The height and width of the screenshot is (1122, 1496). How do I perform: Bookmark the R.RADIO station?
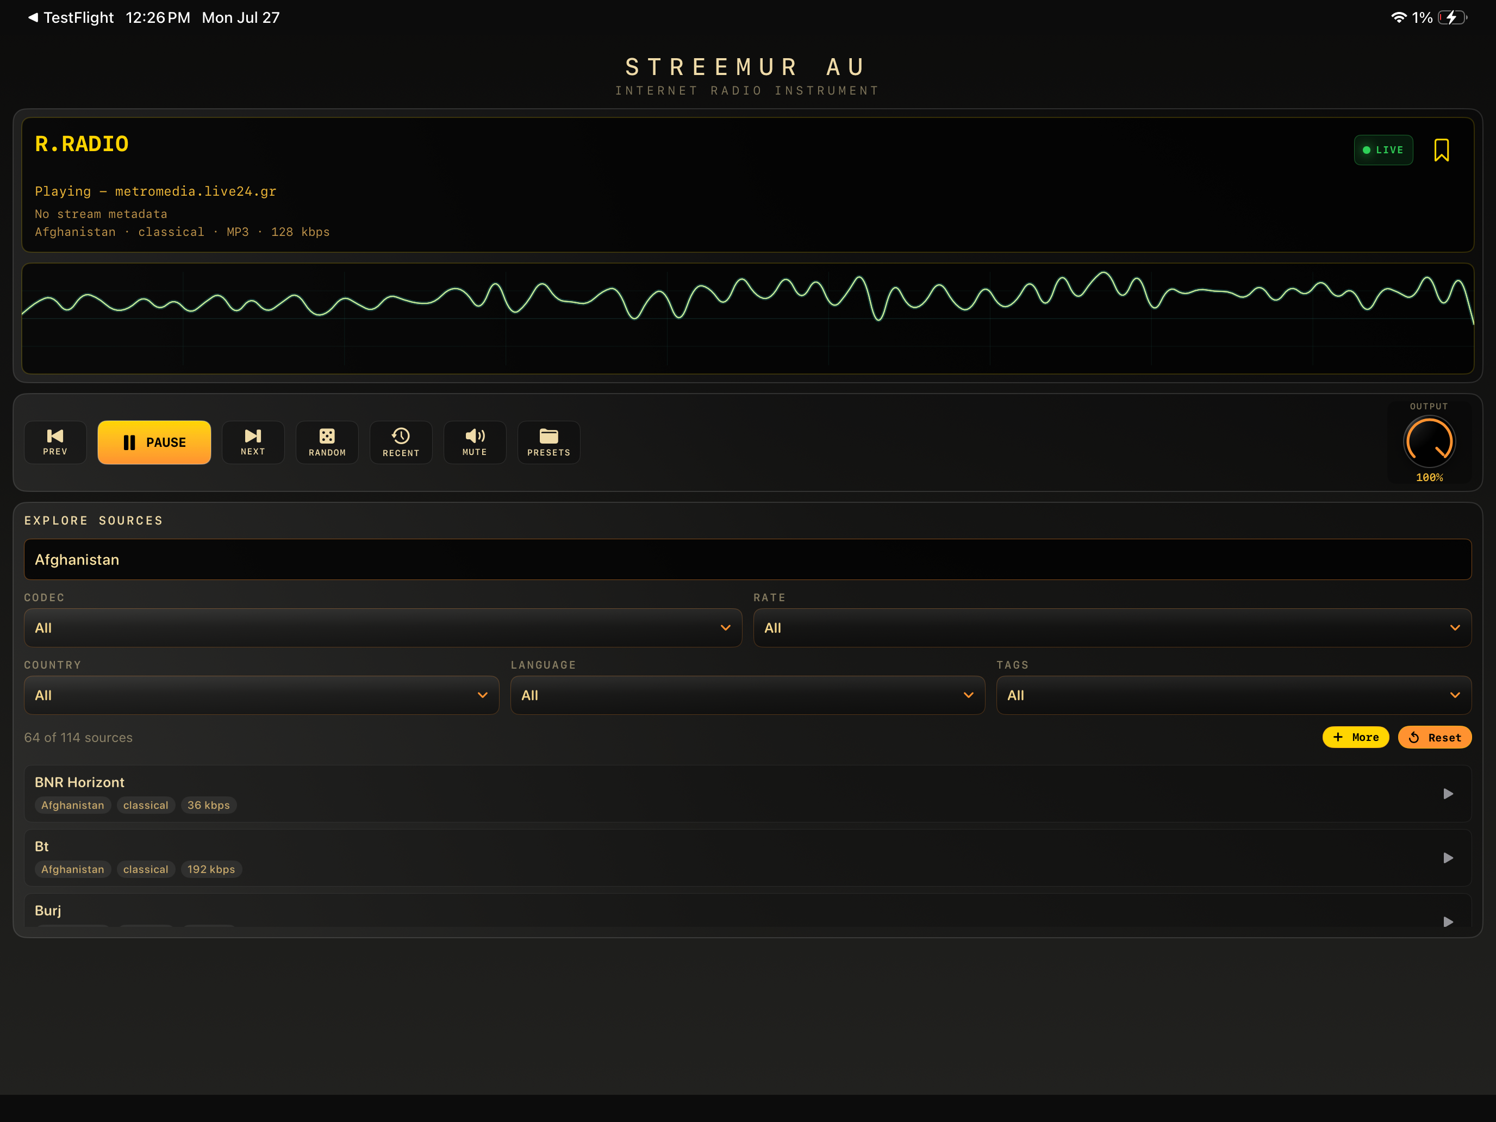1441,150
